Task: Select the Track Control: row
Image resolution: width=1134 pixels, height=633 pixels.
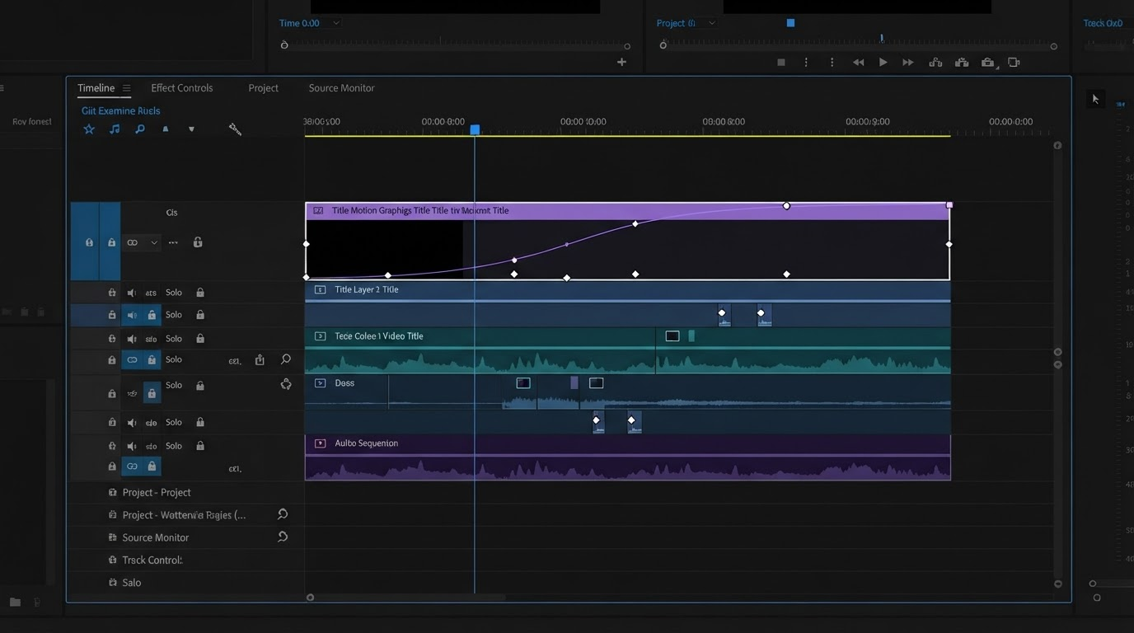Action: tap(185, 560)
